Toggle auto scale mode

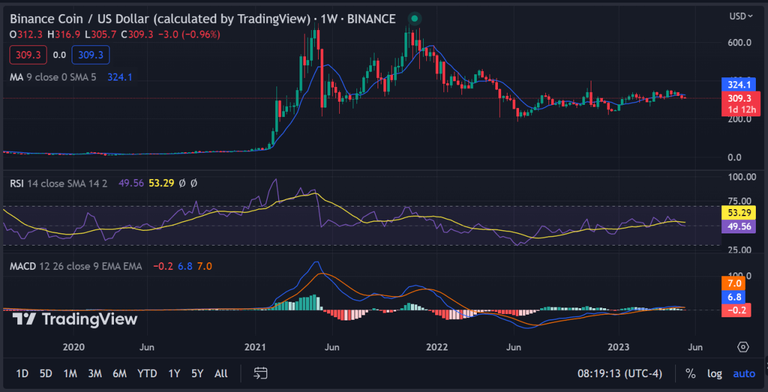coord(744,373)
